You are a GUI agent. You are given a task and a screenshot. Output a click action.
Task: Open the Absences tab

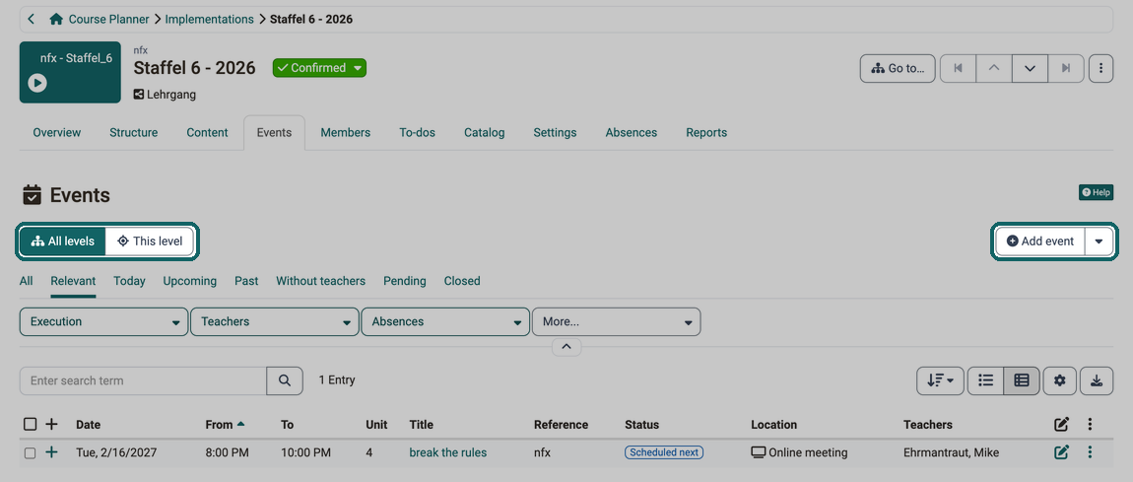(x=632, y=133)
